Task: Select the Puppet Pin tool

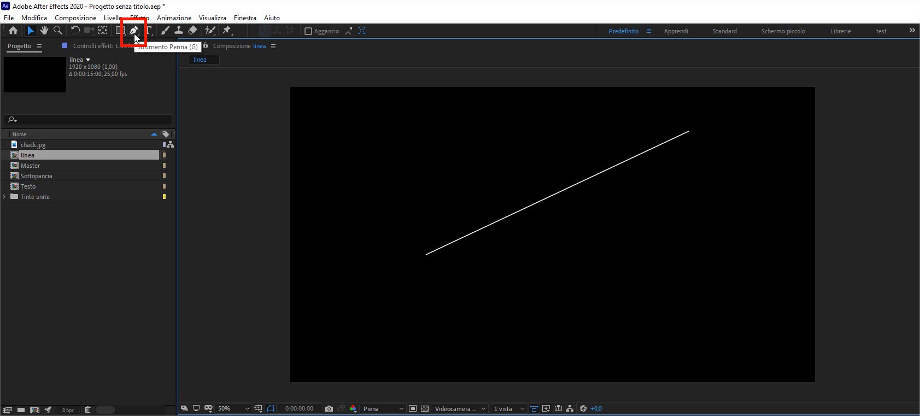Action: click(x=227, y=31)
